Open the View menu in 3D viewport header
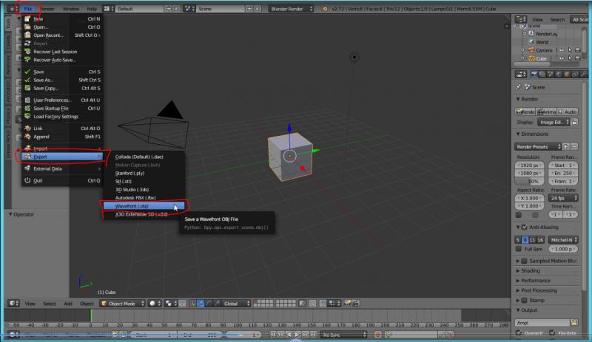592x342 pixels. [30, 304]
